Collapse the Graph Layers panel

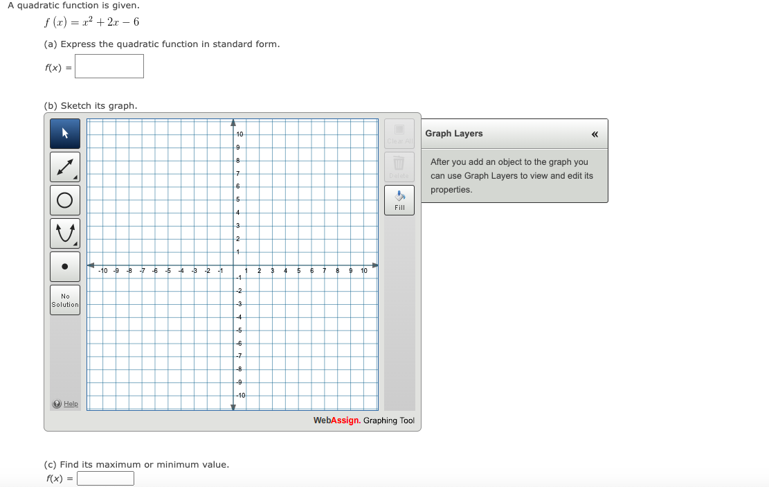[x=595, y=134]
